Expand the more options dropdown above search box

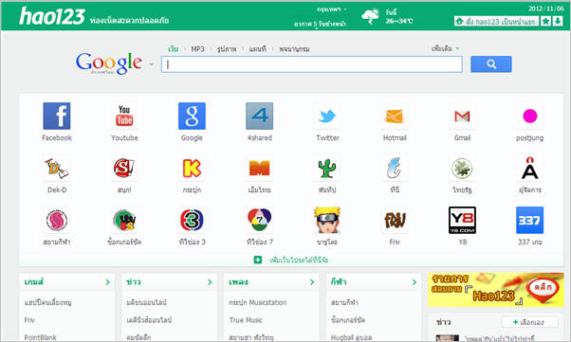pos(445,48)
